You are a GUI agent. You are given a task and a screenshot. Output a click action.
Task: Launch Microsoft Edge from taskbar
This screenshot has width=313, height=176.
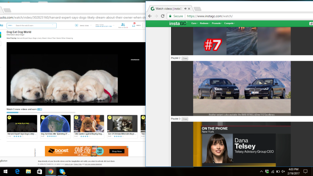click(x=17, y=172)
